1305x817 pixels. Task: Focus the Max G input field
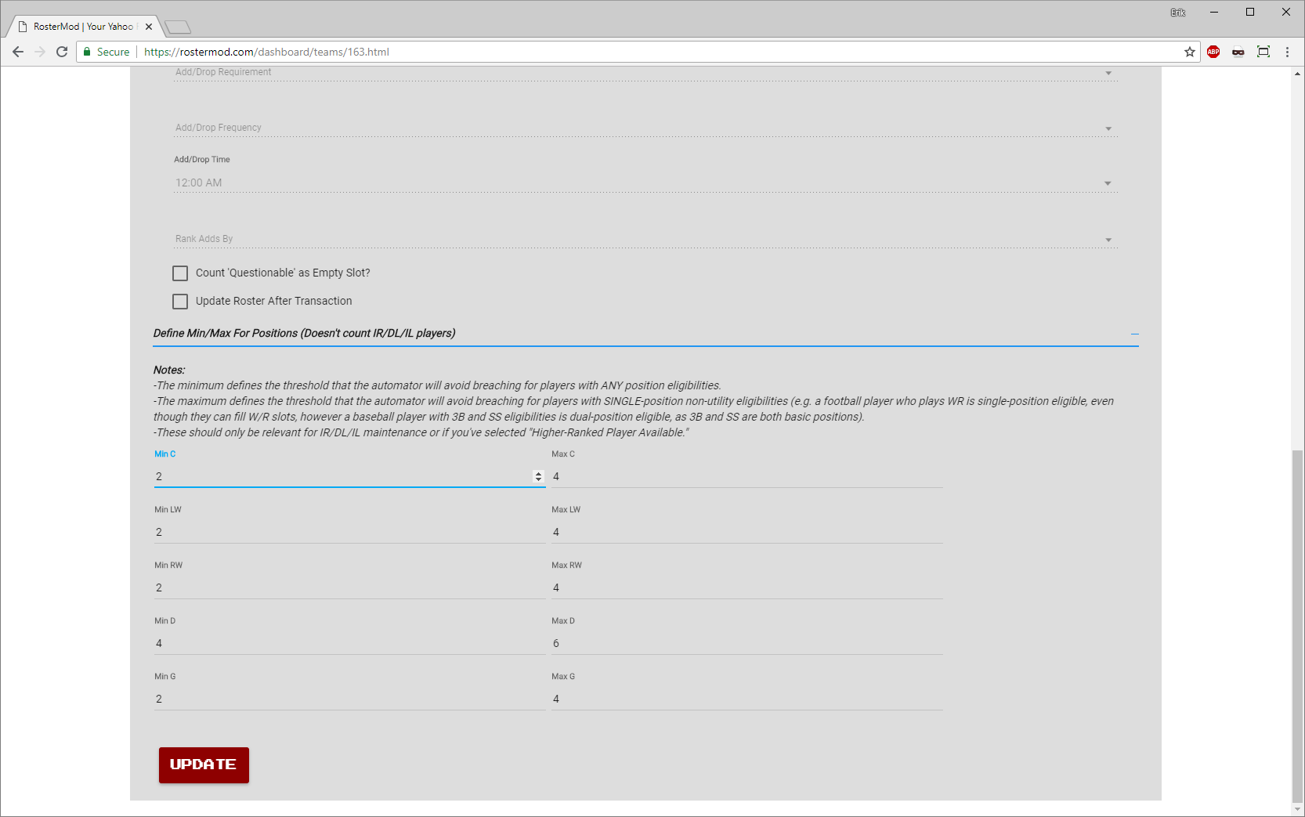[x=747, y=699]
